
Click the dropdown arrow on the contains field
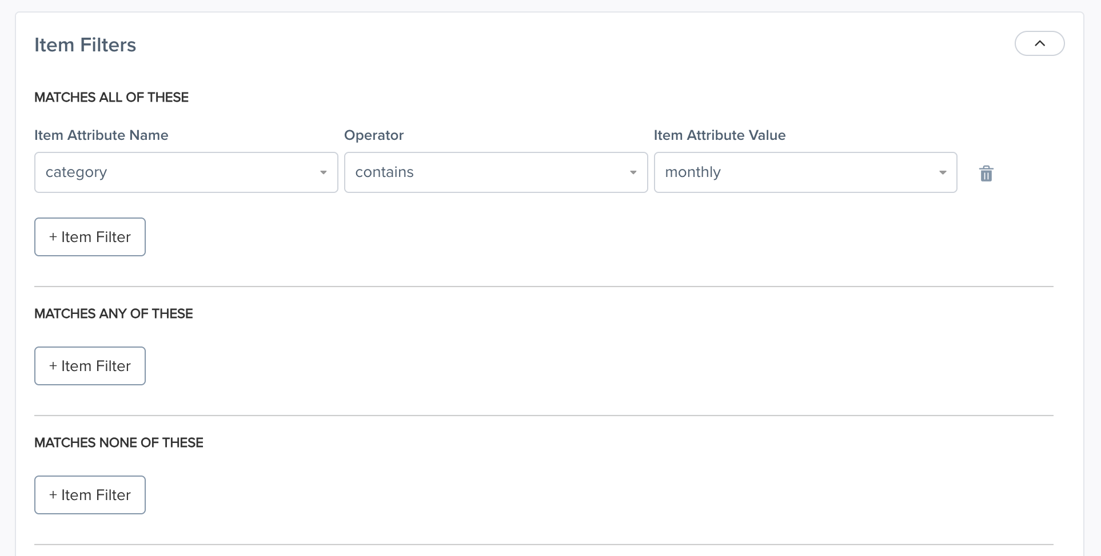pyautogui.click(x=632, y=172)
